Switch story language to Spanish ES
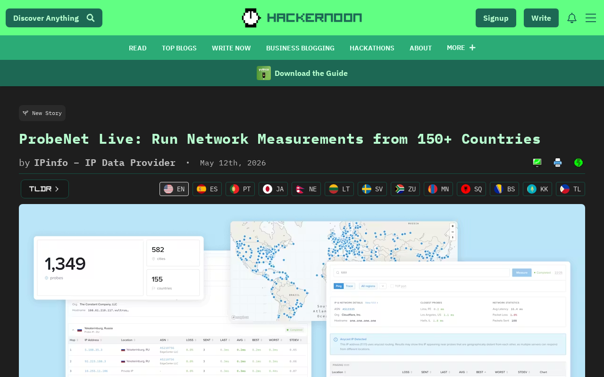Image resolution: width=604 pixels, height=377 pixels. click(x=207, y=189)
